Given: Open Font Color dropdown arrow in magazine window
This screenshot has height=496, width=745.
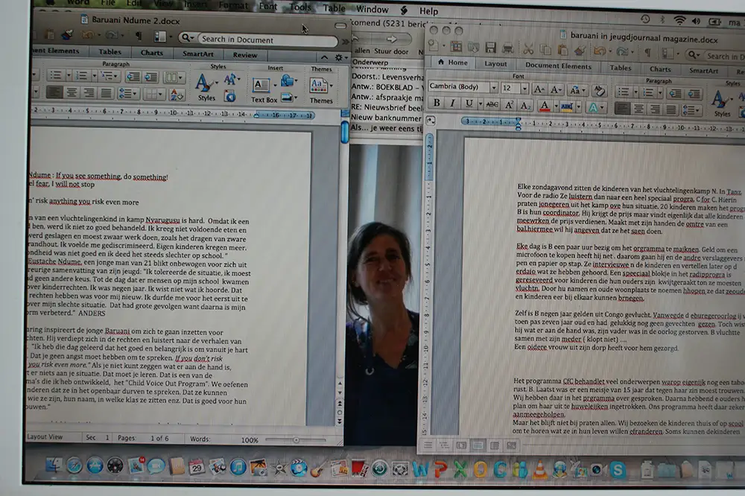Looking at the screenshot, I should click(x=556, y=106).
